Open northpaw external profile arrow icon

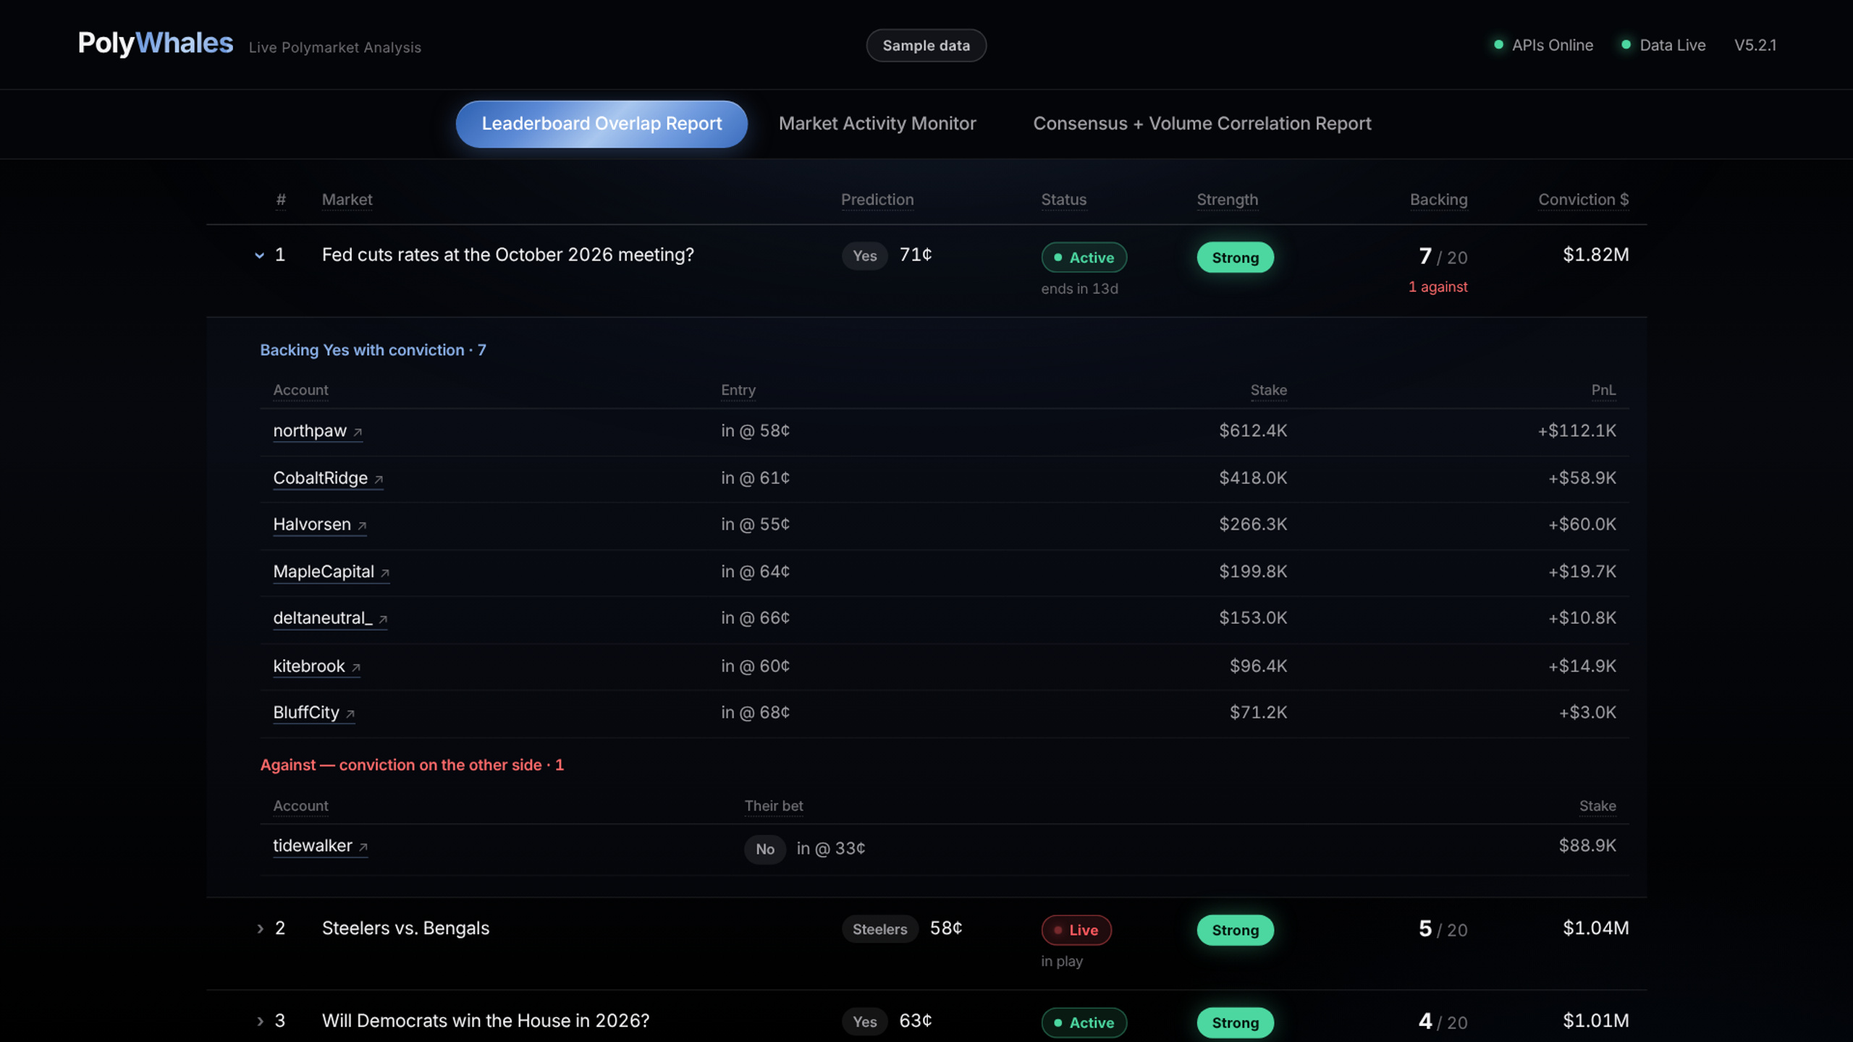(x=358, y=432)
